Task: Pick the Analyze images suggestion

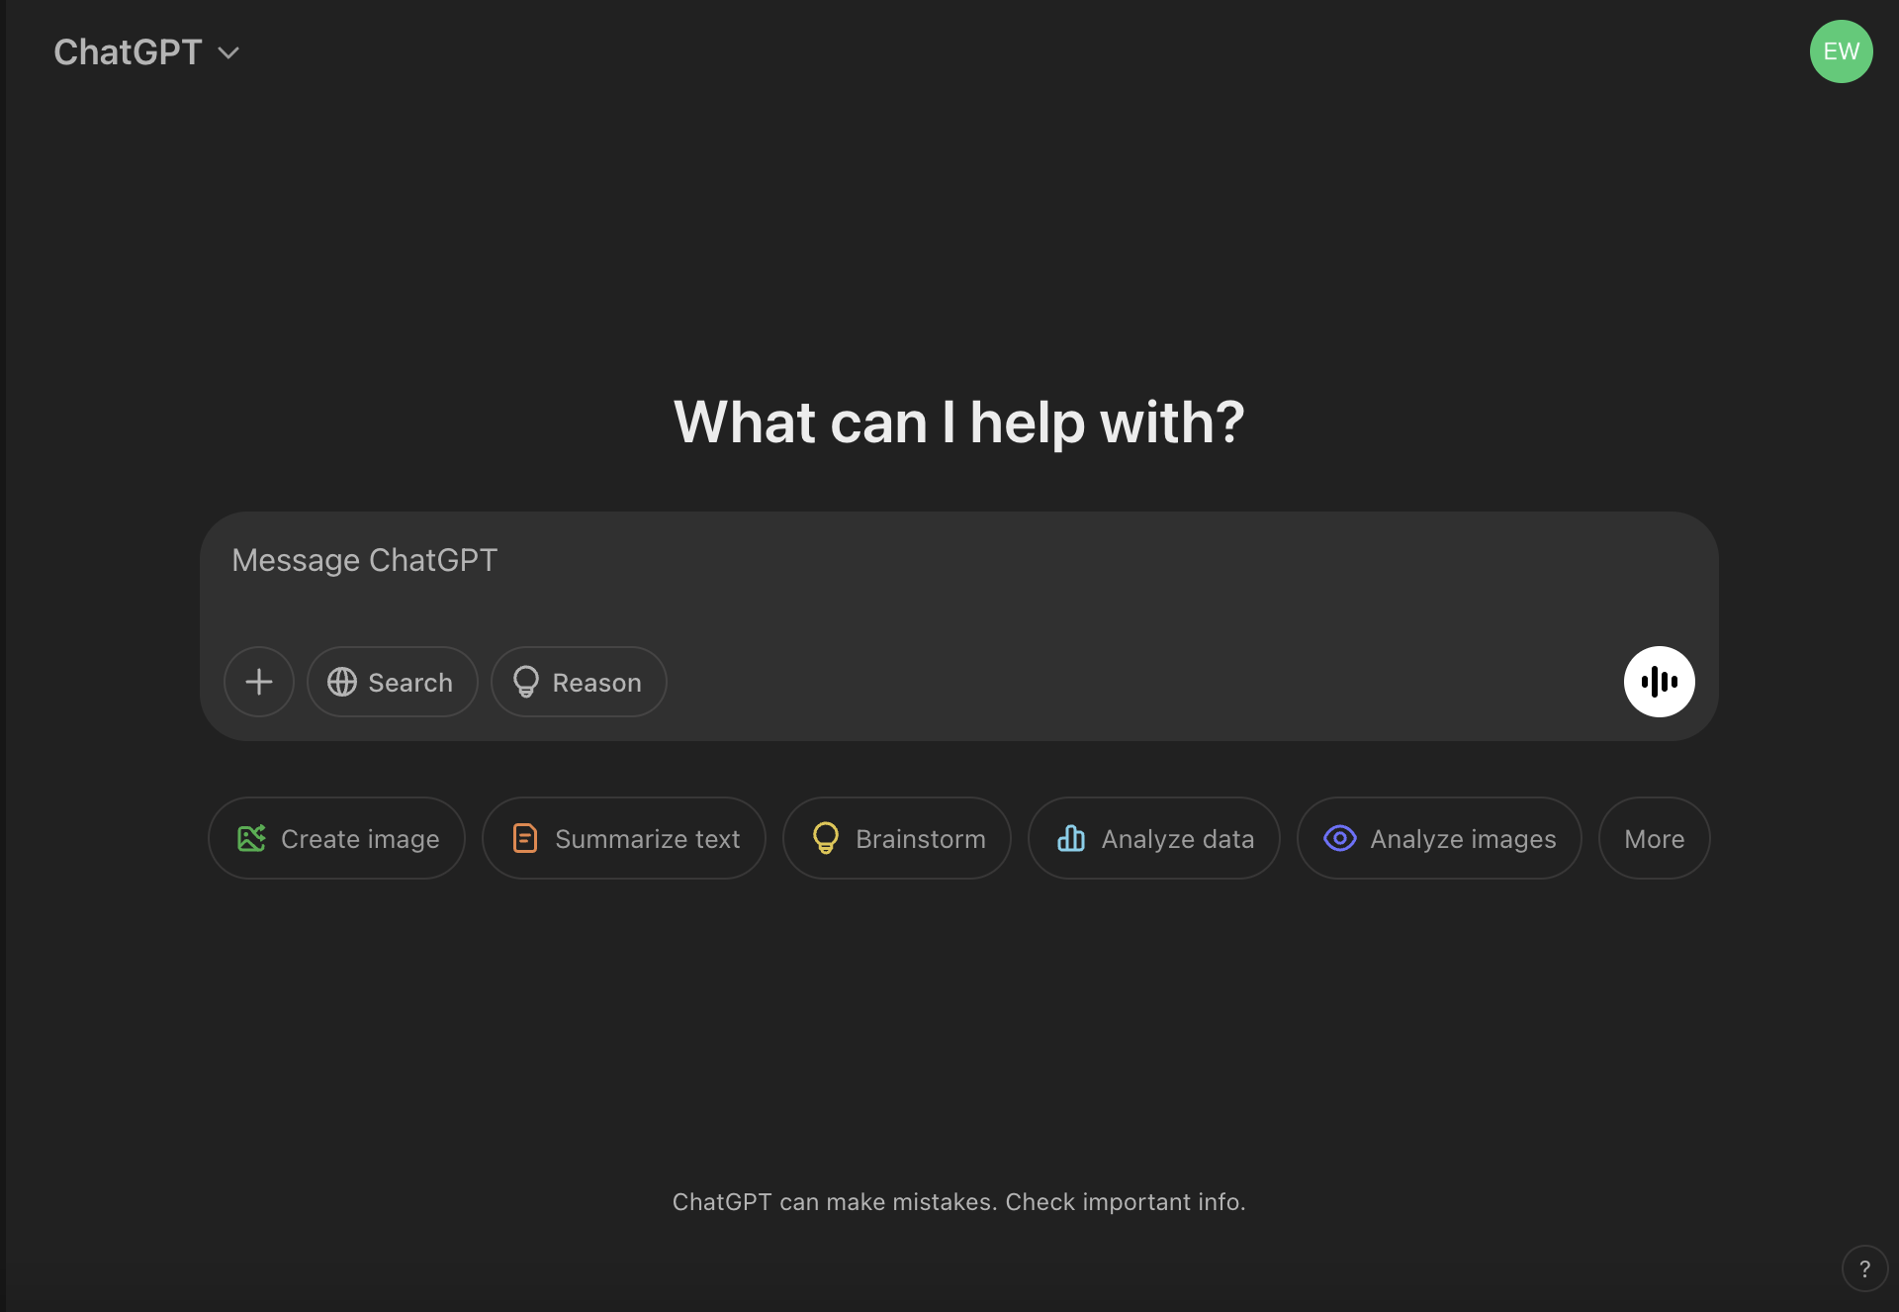Action: (1439, 838)
